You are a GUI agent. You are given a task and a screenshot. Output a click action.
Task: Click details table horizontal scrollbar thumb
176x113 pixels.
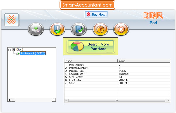pos(117,101)
